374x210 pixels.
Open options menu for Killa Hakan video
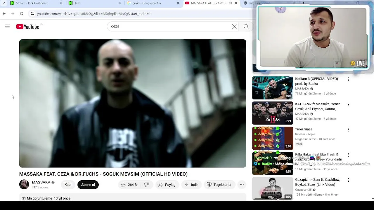[x=348, y=155]
